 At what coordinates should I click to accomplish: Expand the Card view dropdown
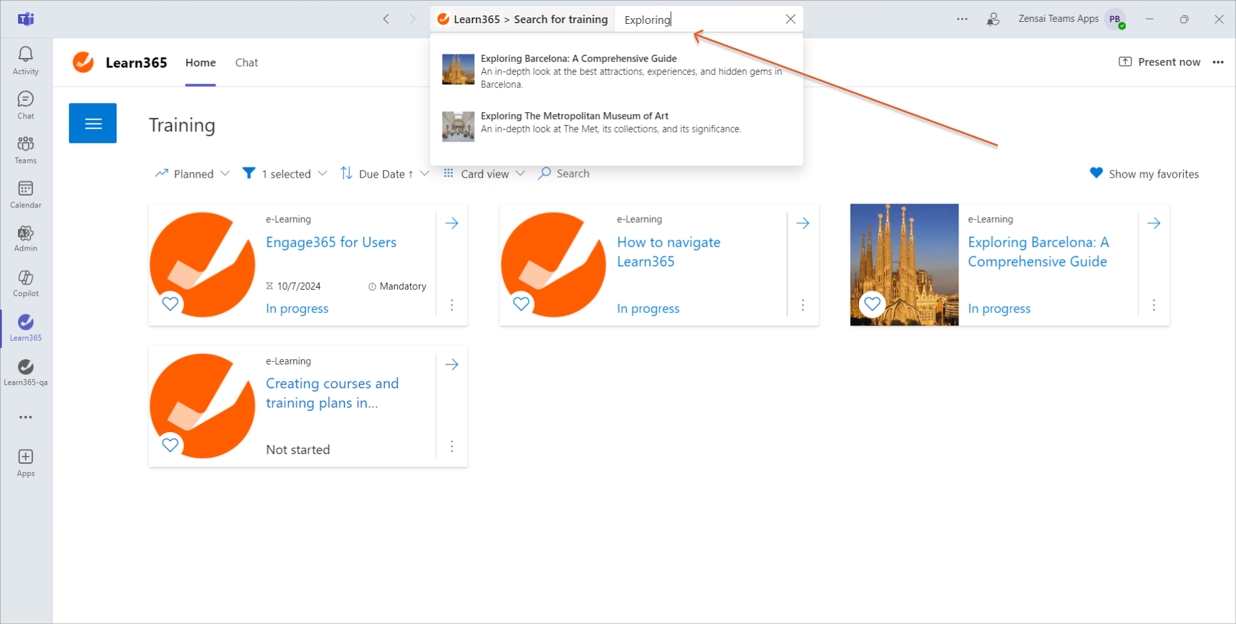(x=485, y=174)
